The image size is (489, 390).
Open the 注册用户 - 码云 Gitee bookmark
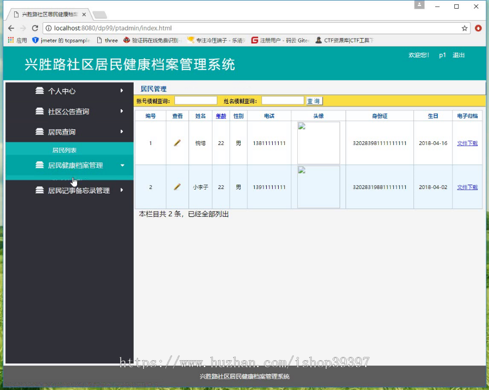click(x=281, y=40)
